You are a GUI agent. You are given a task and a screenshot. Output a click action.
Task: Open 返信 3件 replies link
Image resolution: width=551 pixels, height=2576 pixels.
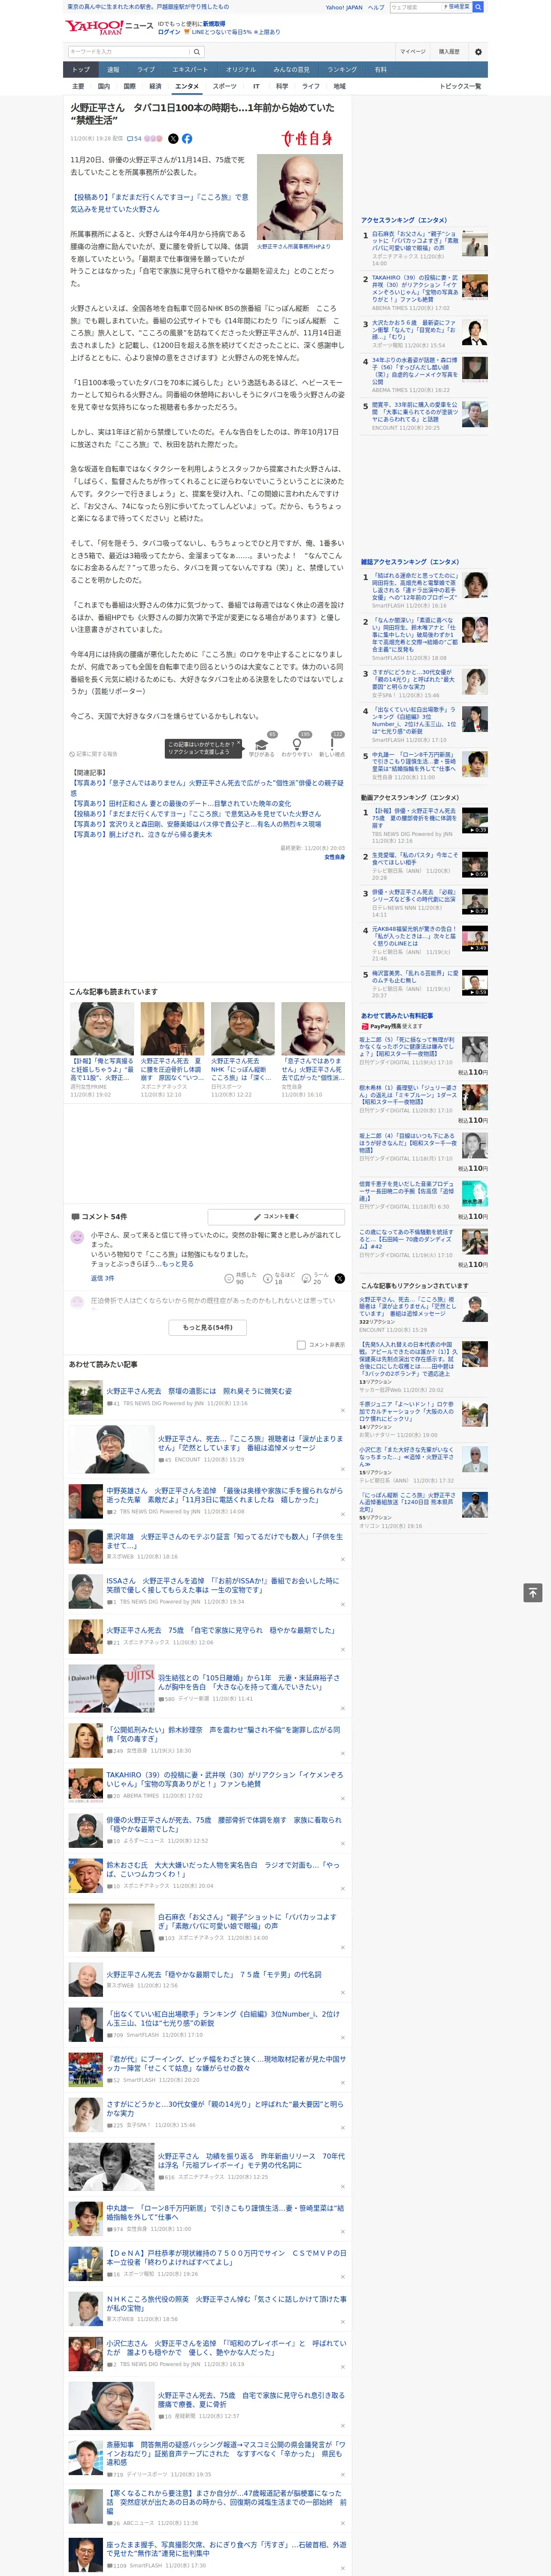[103, 1279]
